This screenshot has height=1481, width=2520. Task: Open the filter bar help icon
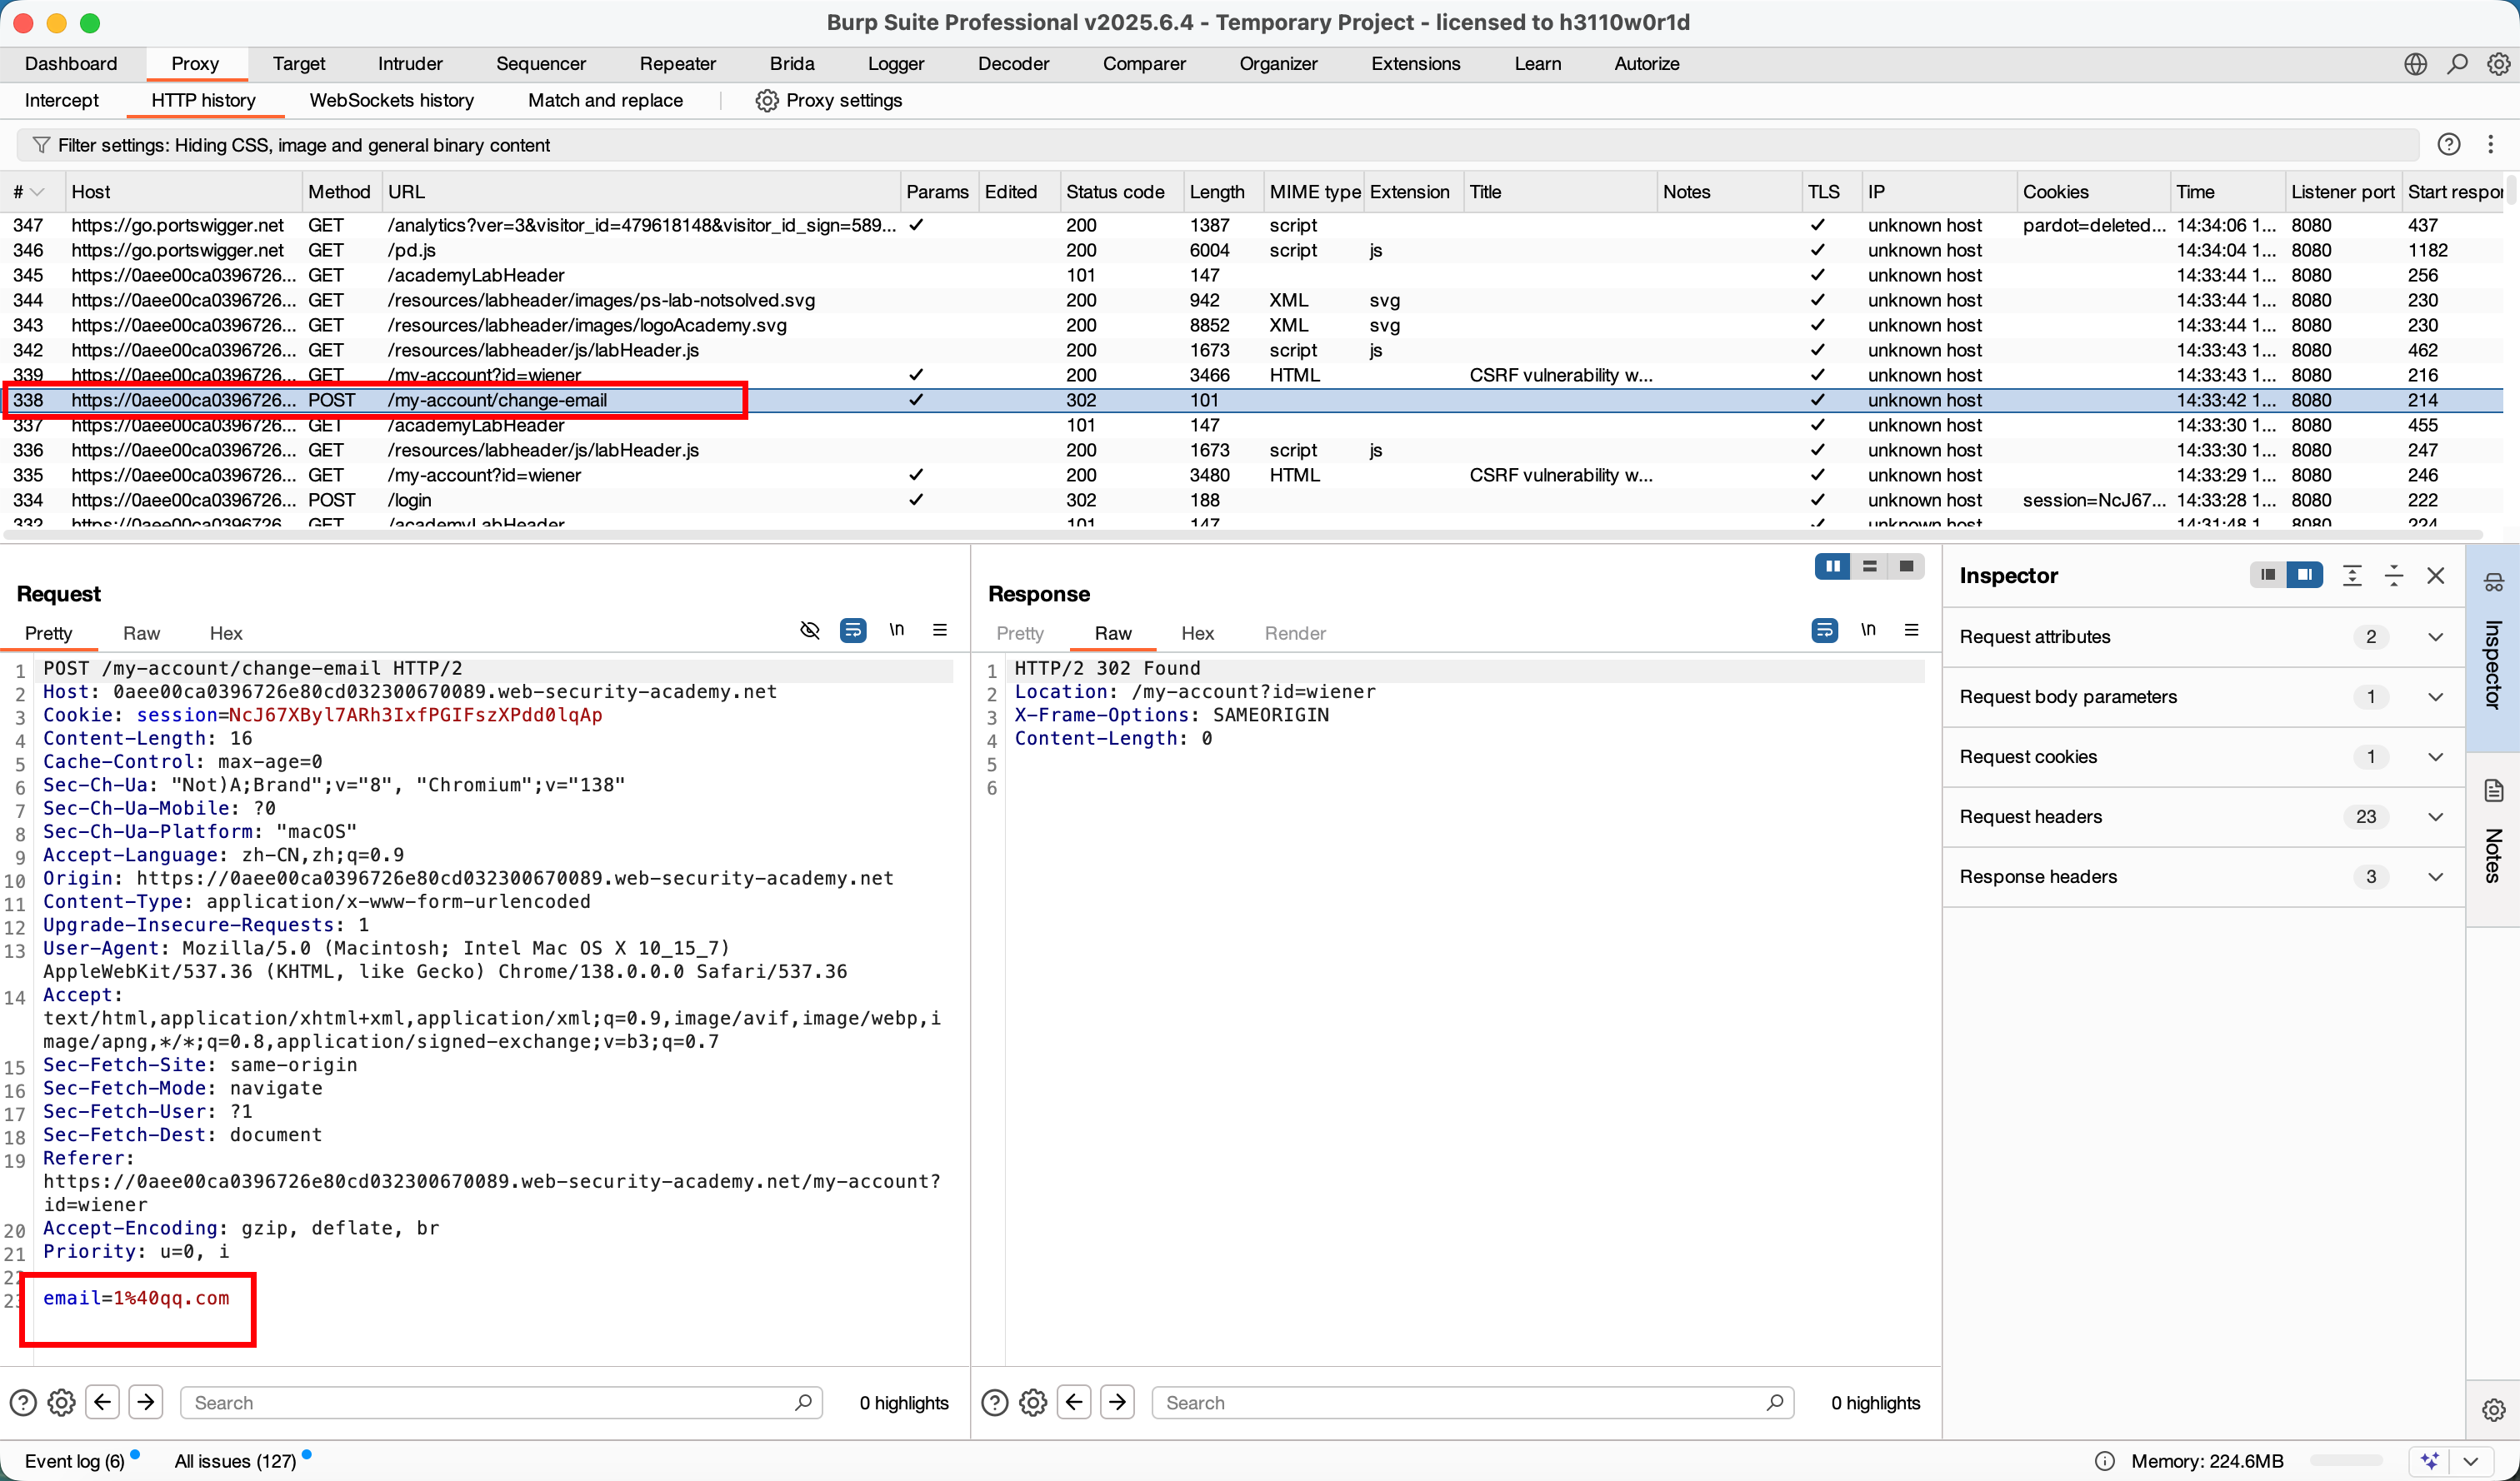pyautogui.click(x=2449, y=145)
